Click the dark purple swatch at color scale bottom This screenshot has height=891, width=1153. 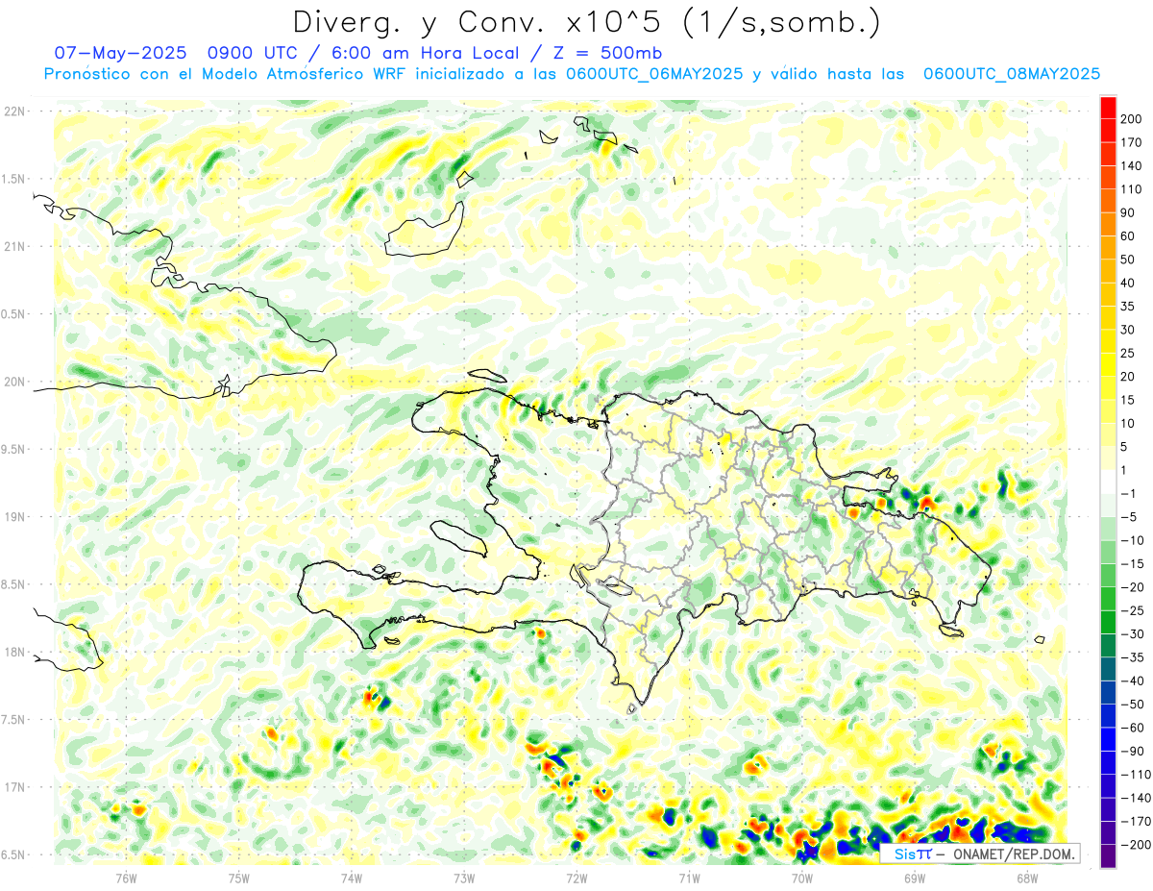coord(1108,857)
